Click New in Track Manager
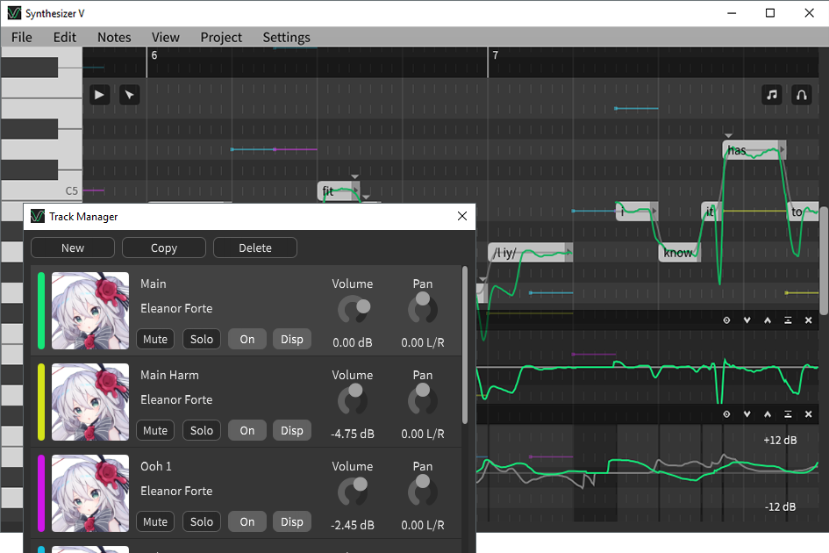Image resolution: width=829 pixels, height=553 pixels. pyautogui.click(x=73, y=248)
